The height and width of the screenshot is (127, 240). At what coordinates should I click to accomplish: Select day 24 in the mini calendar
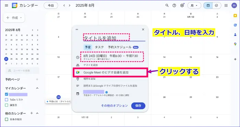[6, 59]
